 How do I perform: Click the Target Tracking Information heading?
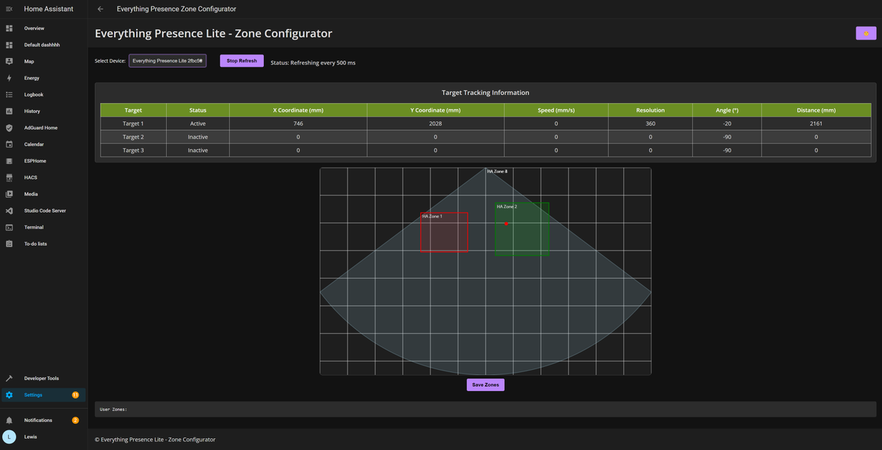485,93
